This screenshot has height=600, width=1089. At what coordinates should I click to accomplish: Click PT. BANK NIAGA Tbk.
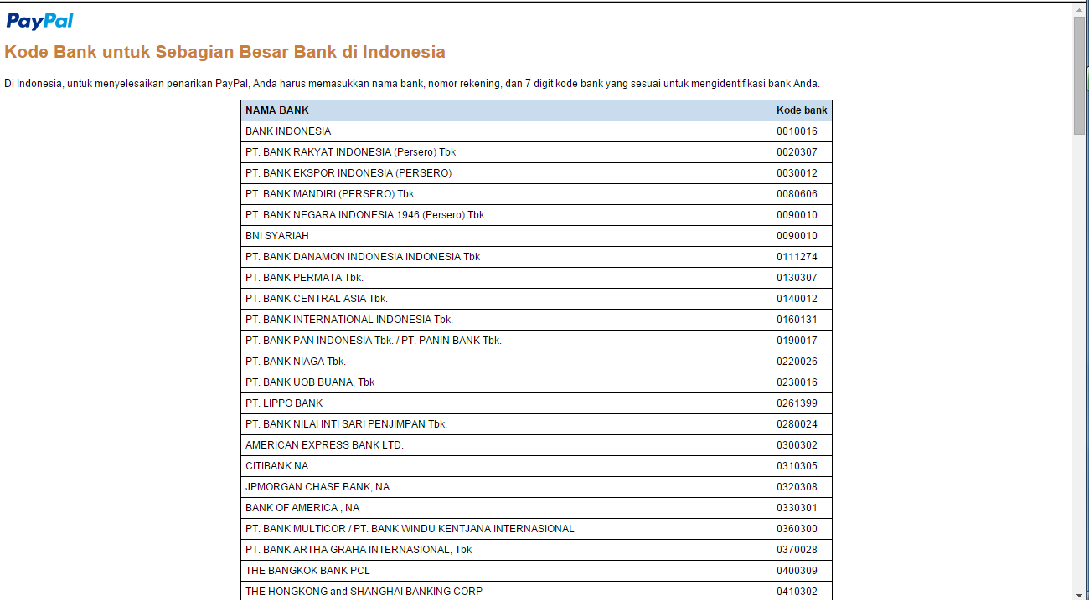[296, 362]
